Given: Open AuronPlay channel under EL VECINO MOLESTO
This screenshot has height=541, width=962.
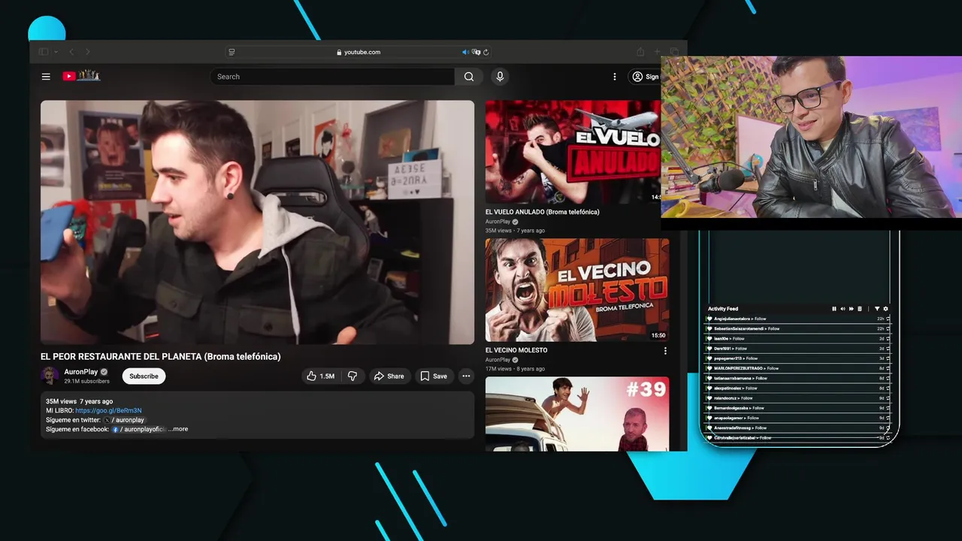Looking at the screenshot, I should coord(498,360).
